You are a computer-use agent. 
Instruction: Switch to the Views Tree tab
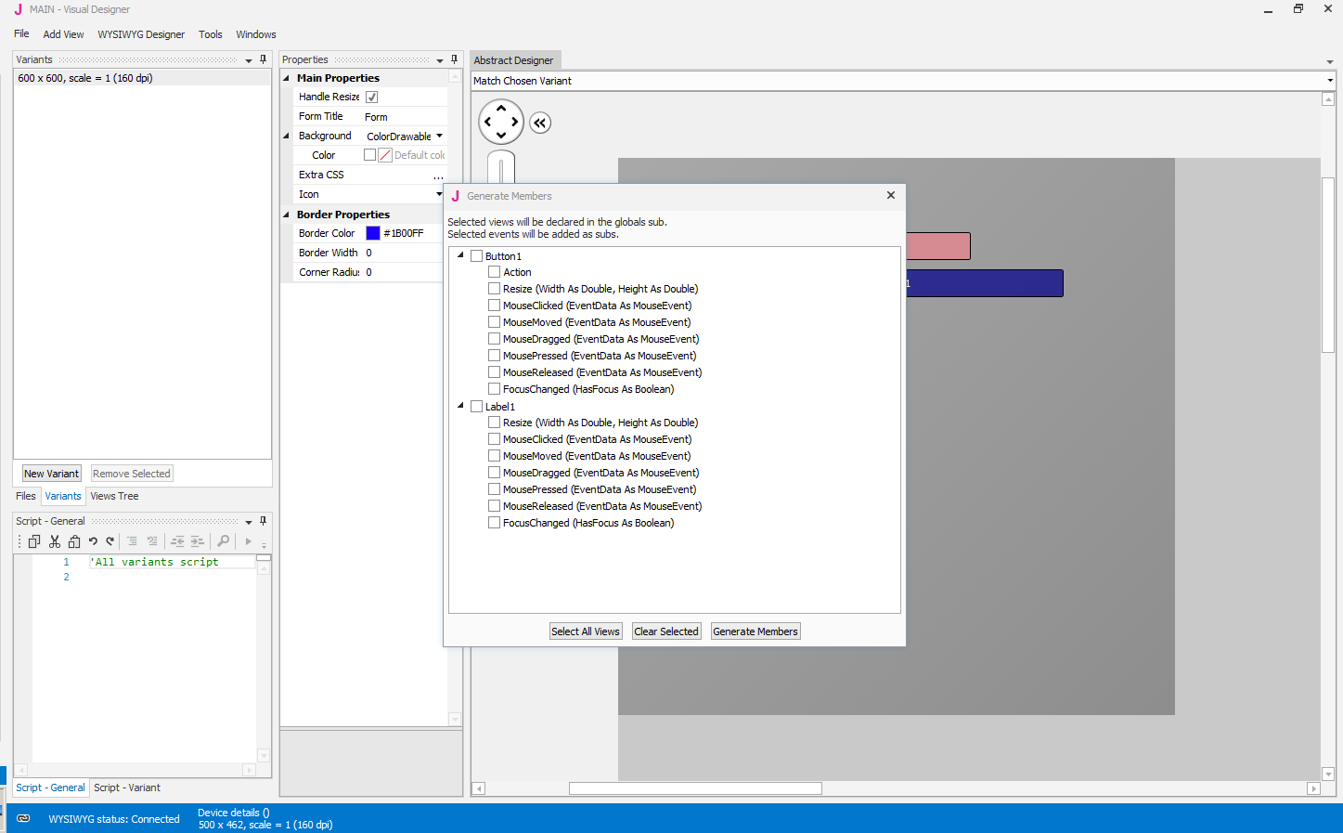pyautogui.click(x=114, y=496)
